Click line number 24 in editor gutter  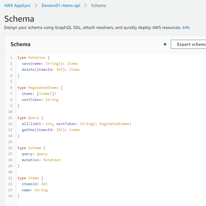[x=10, y=196]
